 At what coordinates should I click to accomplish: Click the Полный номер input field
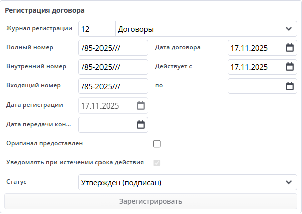[113, 48]
